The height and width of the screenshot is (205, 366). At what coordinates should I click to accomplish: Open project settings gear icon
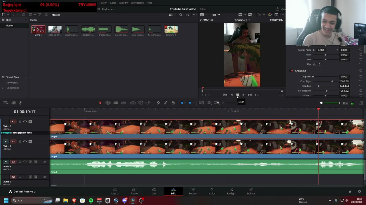(x=359, y=192)
